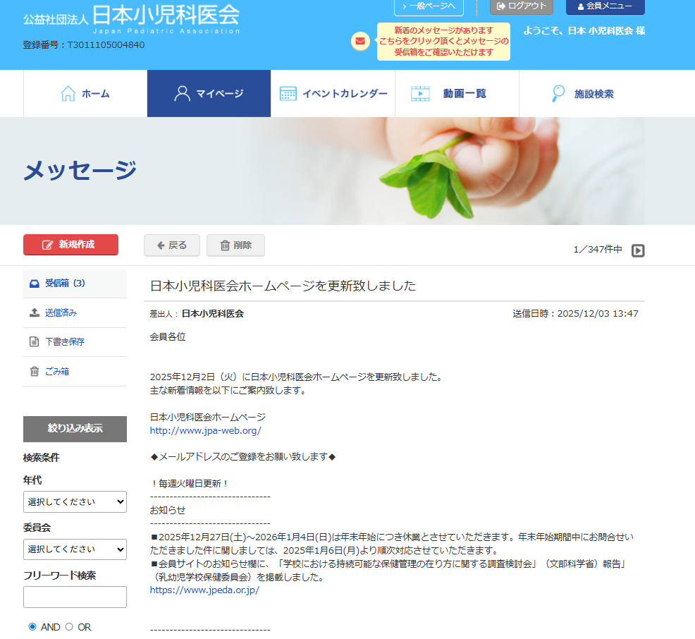
Task: Select the ホーム home icon
Action: point(68,92)
